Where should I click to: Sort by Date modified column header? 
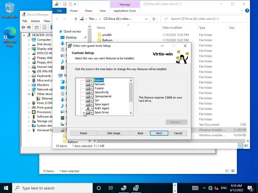point(172,28)
